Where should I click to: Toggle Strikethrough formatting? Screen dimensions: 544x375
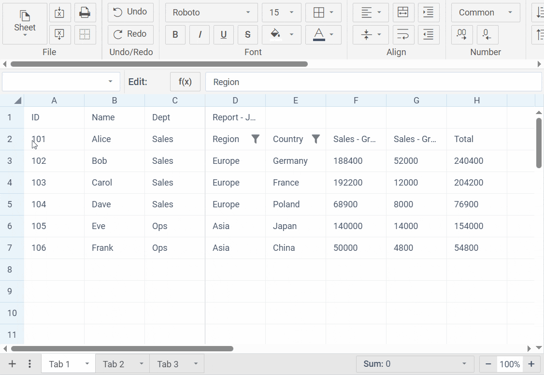coord(248,34)
